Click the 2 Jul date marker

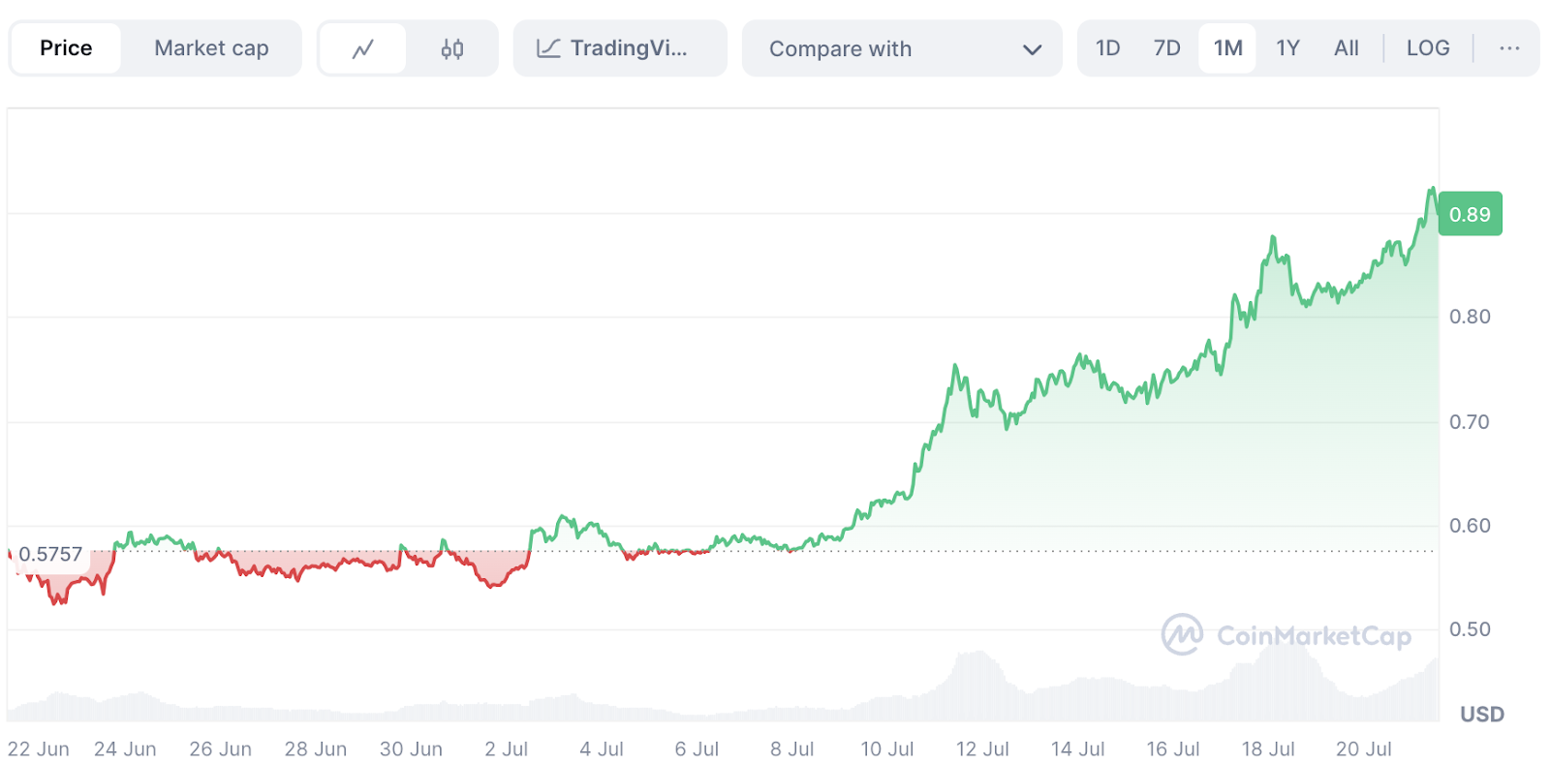(x=506, y=749)
